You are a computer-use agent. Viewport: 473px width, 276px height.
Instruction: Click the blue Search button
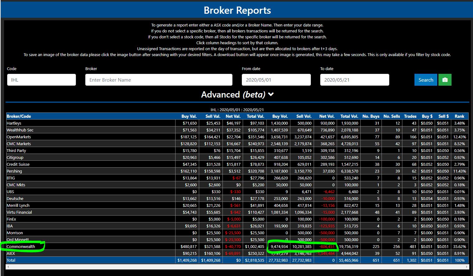(426, 80)
